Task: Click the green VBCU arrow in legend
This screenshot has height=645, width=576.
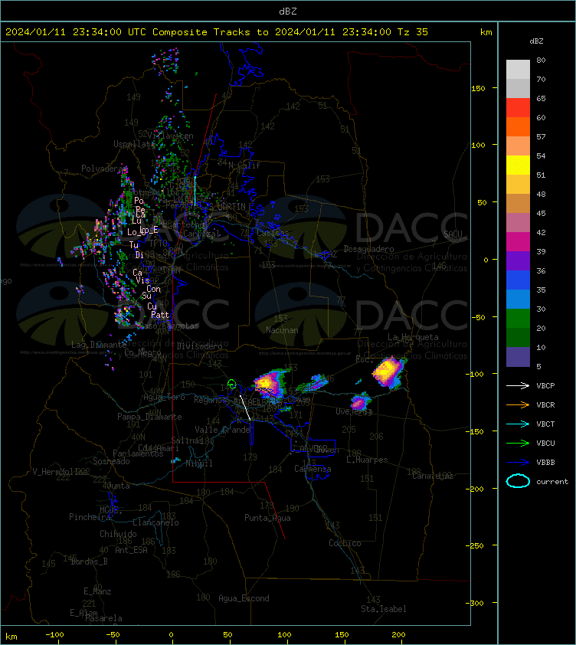Action: (518, 443)
